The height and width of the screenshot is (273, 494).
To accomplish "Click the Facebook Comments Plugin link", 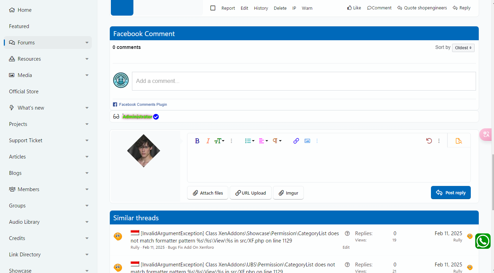I will 143,104.
